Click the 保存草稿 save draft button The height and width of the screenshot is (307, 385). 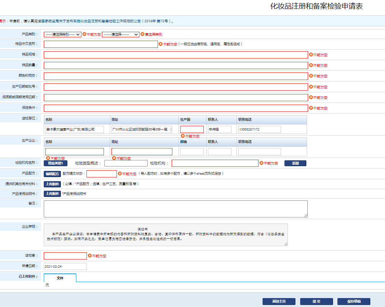click(354, 301)
